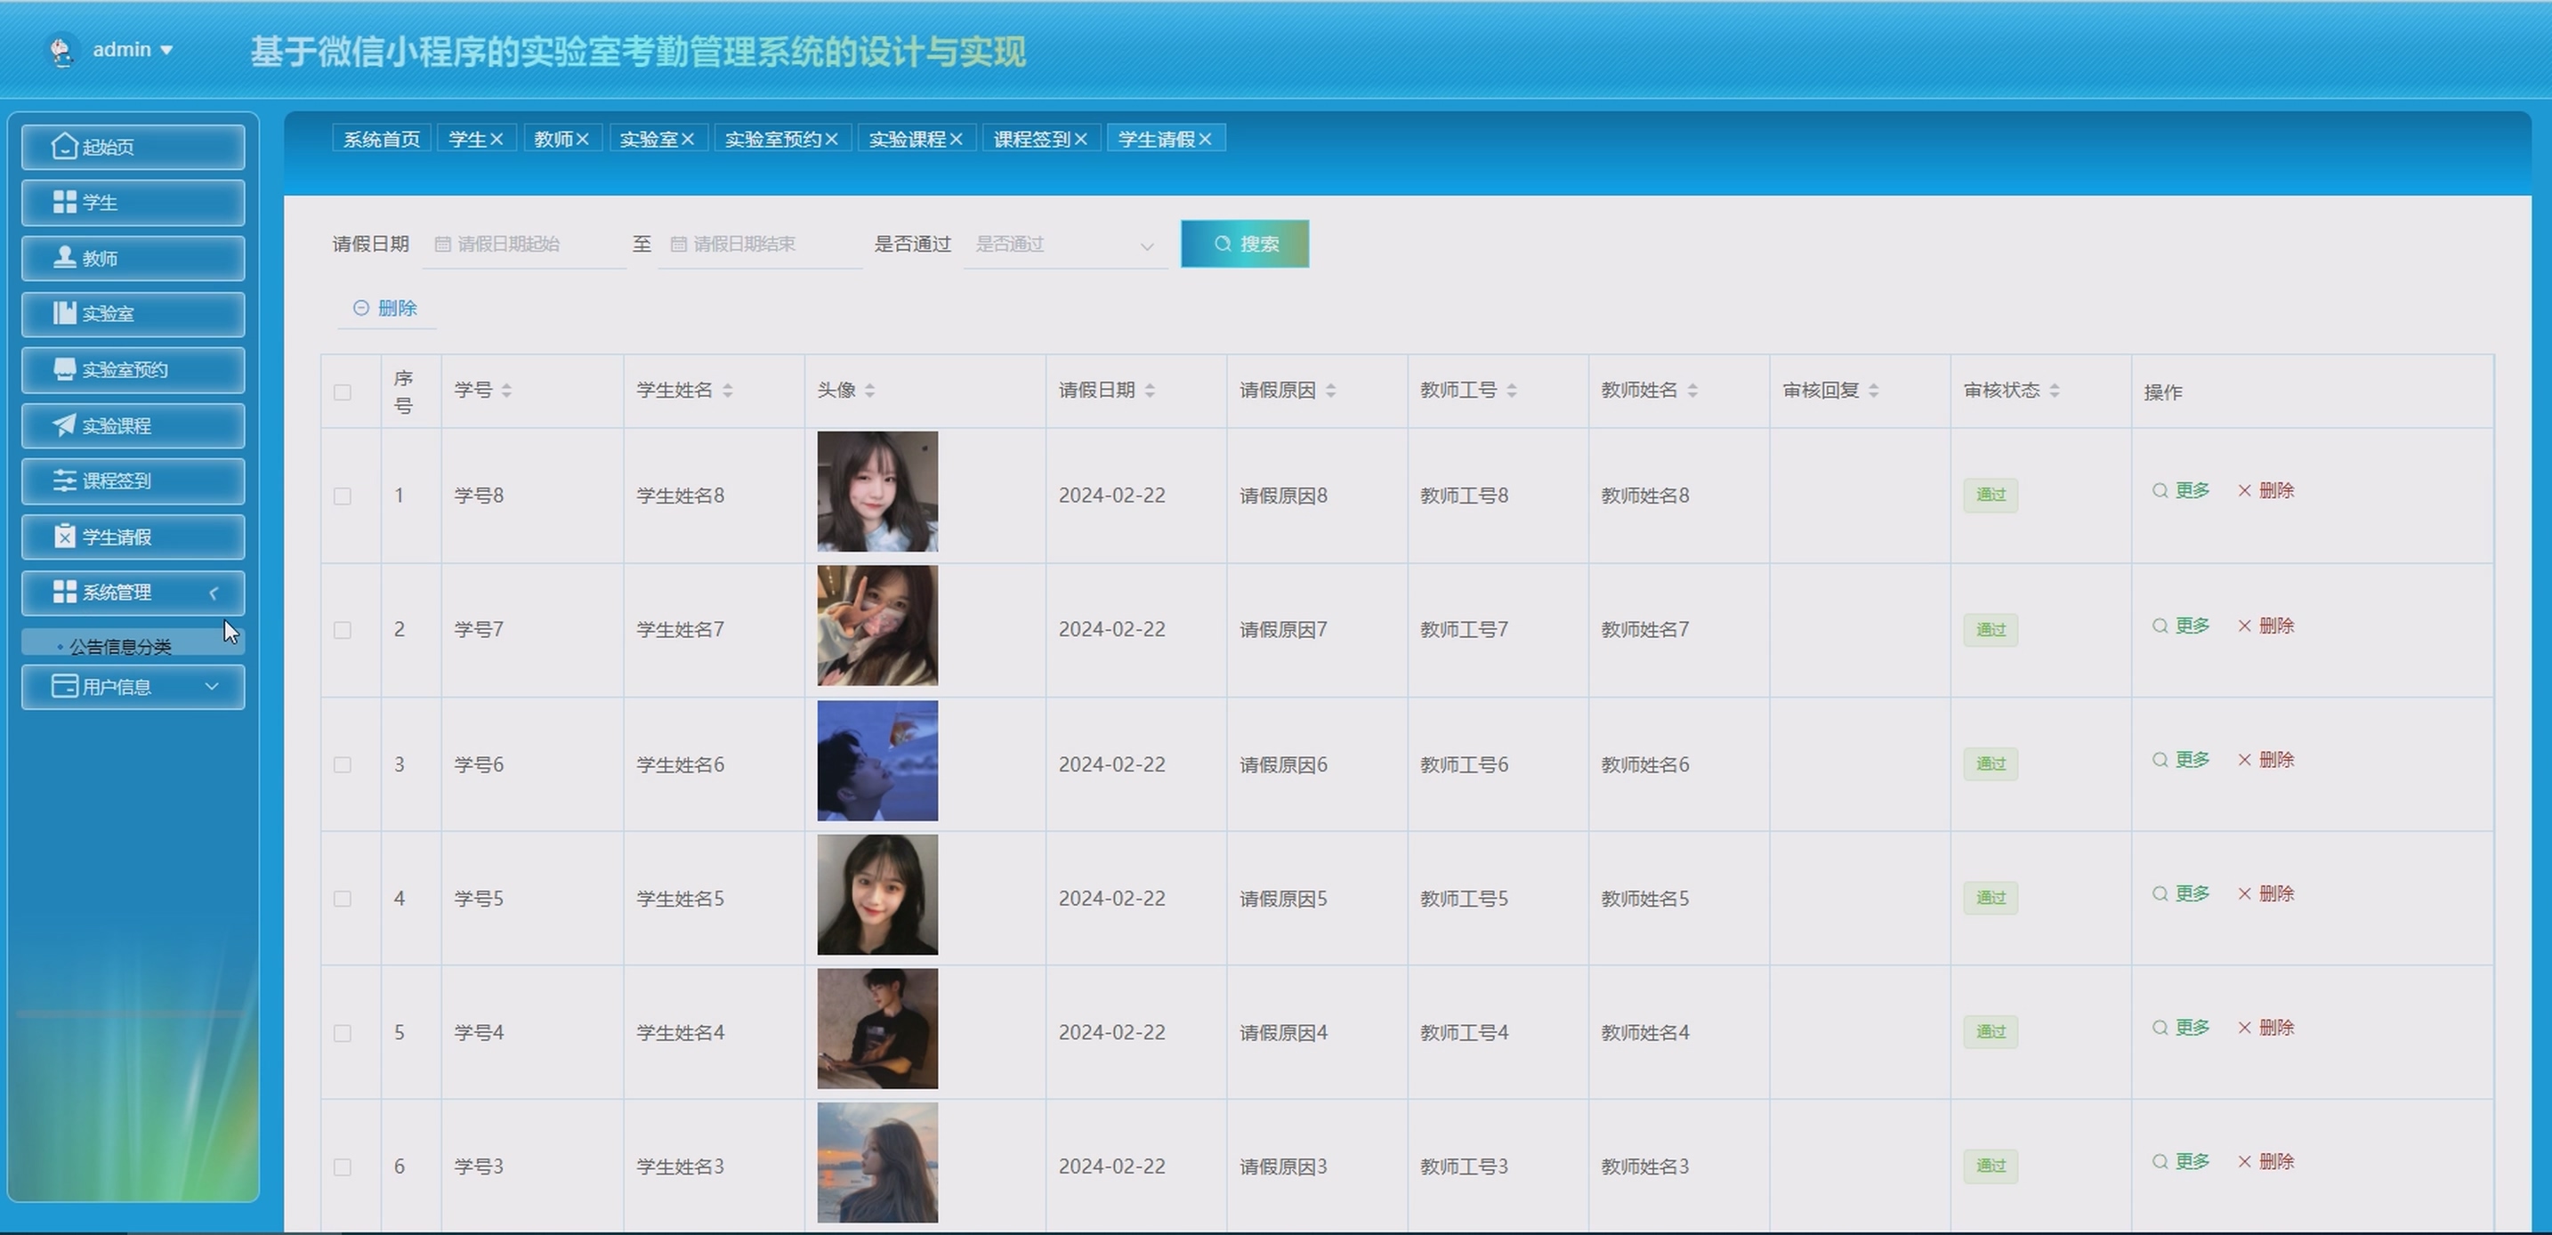Open avatar thumbnail of 学生姓名8
The height and width of the screenshot is (1235, 2552).
click(877, 491)
